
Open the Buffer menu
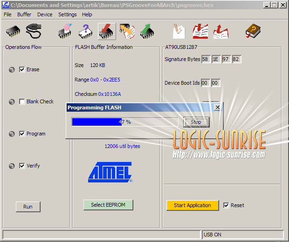[24, 14]
